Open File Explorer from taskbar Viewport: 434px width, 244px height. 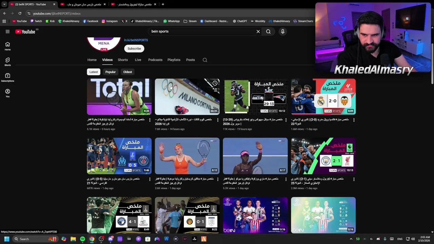pos(73,239)
